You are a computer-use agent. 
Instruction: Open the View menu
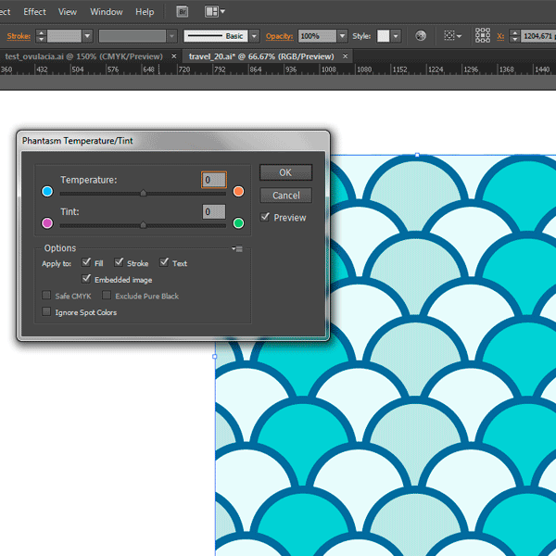tap(68, 12)
